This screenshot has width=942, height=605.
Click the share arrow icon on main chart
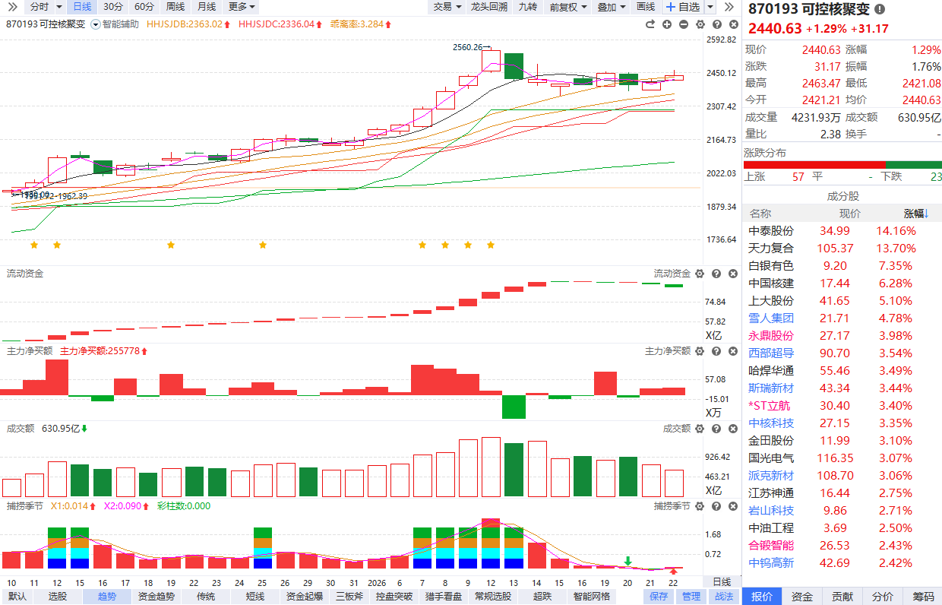(650, 24)
